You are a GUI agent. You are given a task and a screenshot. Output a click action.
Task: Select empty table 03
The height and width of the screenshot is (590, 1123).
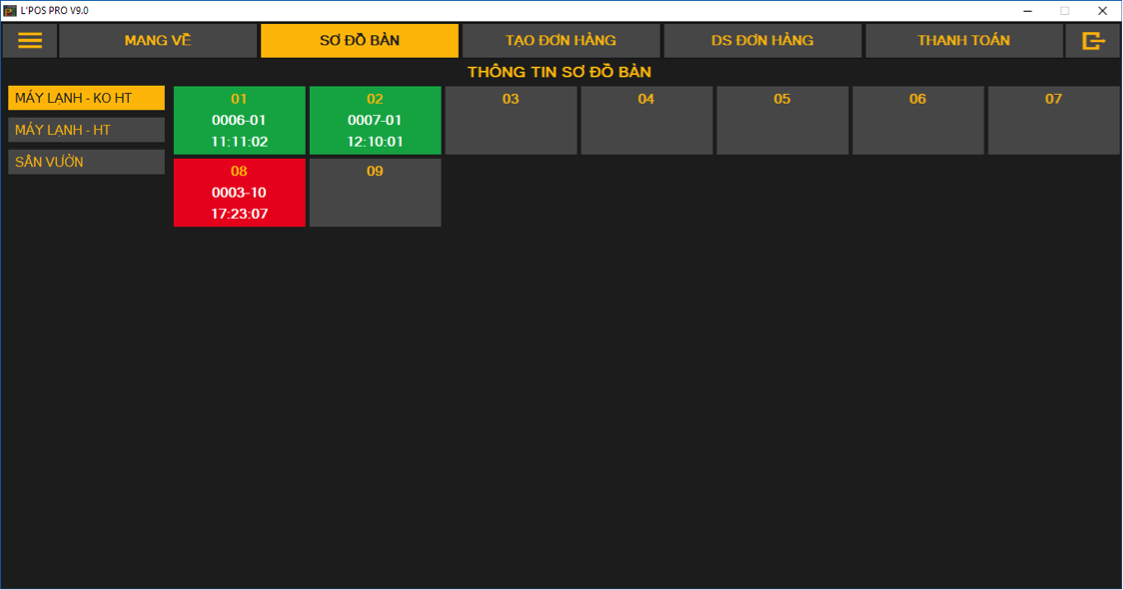511,120
